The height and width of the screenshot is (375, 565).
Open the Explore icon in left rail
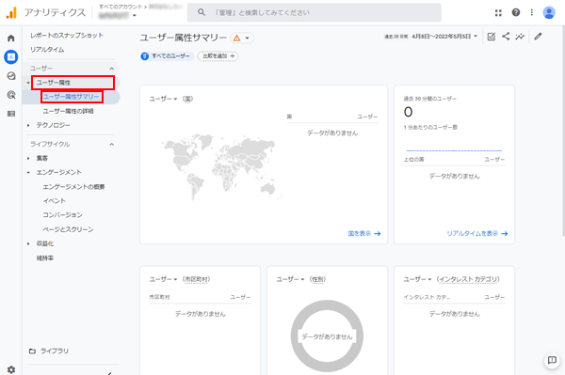[x=11, y=76]
